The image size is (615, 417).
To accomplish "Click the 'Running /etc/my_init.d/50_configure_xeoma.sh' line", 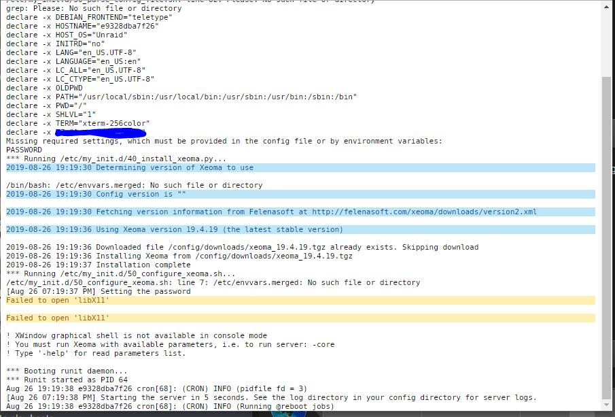I will point(121,273).
